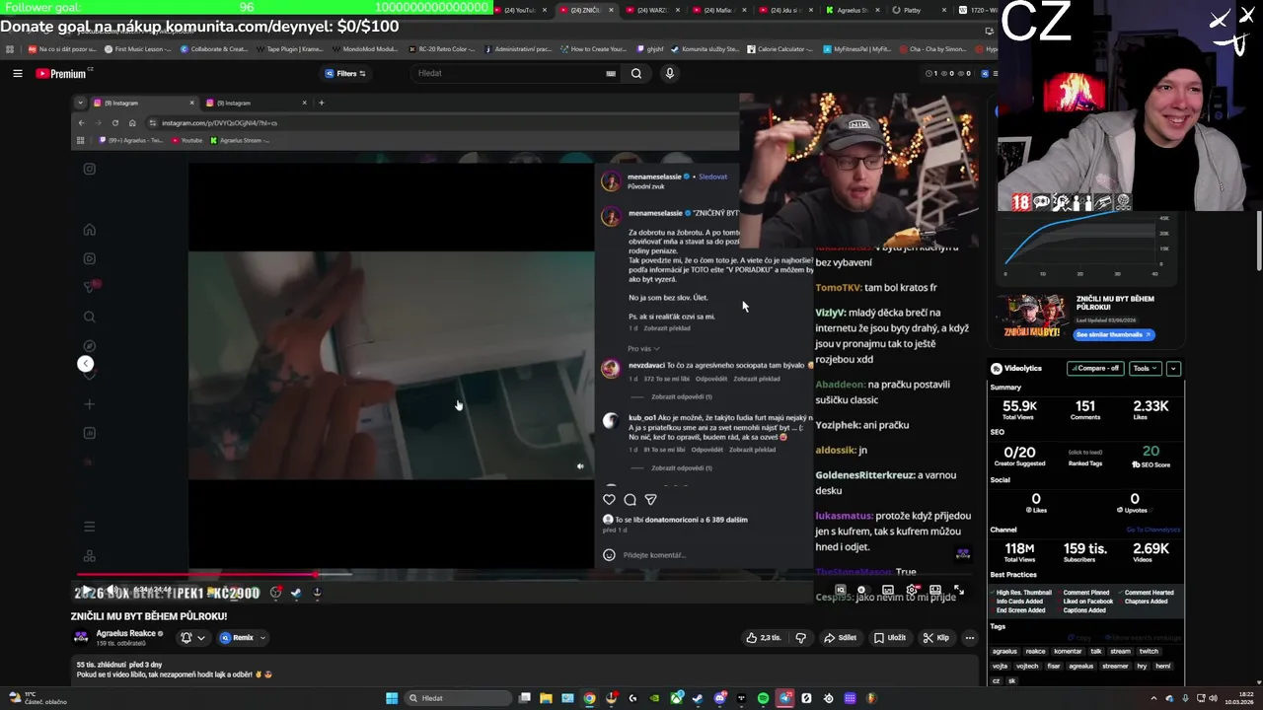The height and width of the screenshot is (710, 1263).
Task: Enter fullscreen in the video player
Action: point(958,591)
